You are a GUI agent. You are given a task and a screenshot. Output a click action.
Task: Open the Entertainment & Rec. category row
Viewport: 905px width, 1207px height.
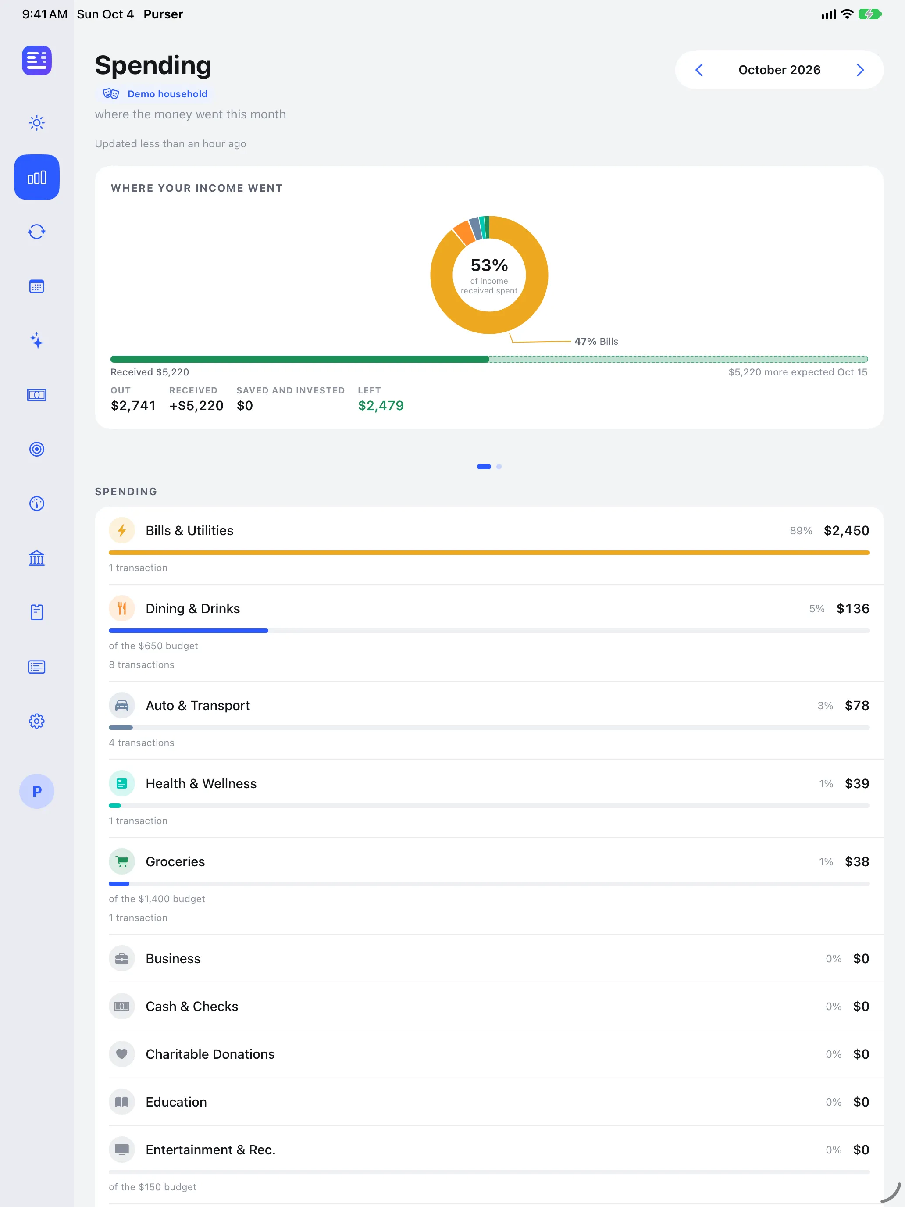pos(489,1165)
